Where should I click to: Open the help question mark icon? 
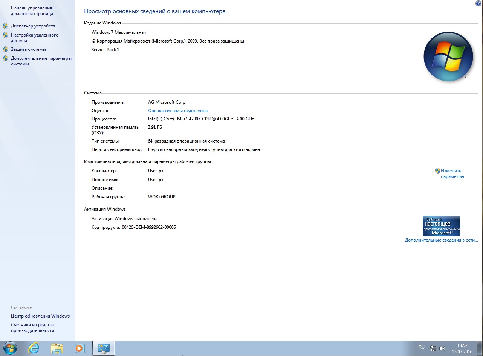tap(478, 3)
